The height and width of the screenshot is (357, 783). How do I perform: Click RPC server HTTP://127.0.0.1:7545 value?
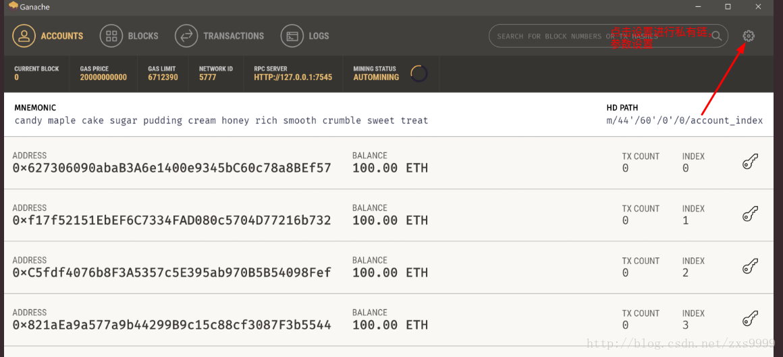293,77
